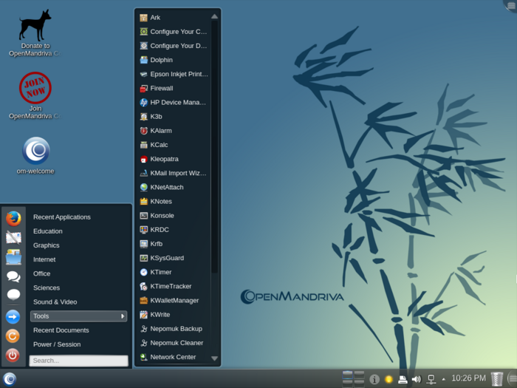Click the clock showing 10:26 PM

click(x=468, y=378)
